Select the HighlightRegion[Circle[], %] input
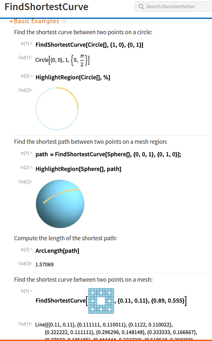This screenshot has width=212, height=341. (x=73, y=77)
